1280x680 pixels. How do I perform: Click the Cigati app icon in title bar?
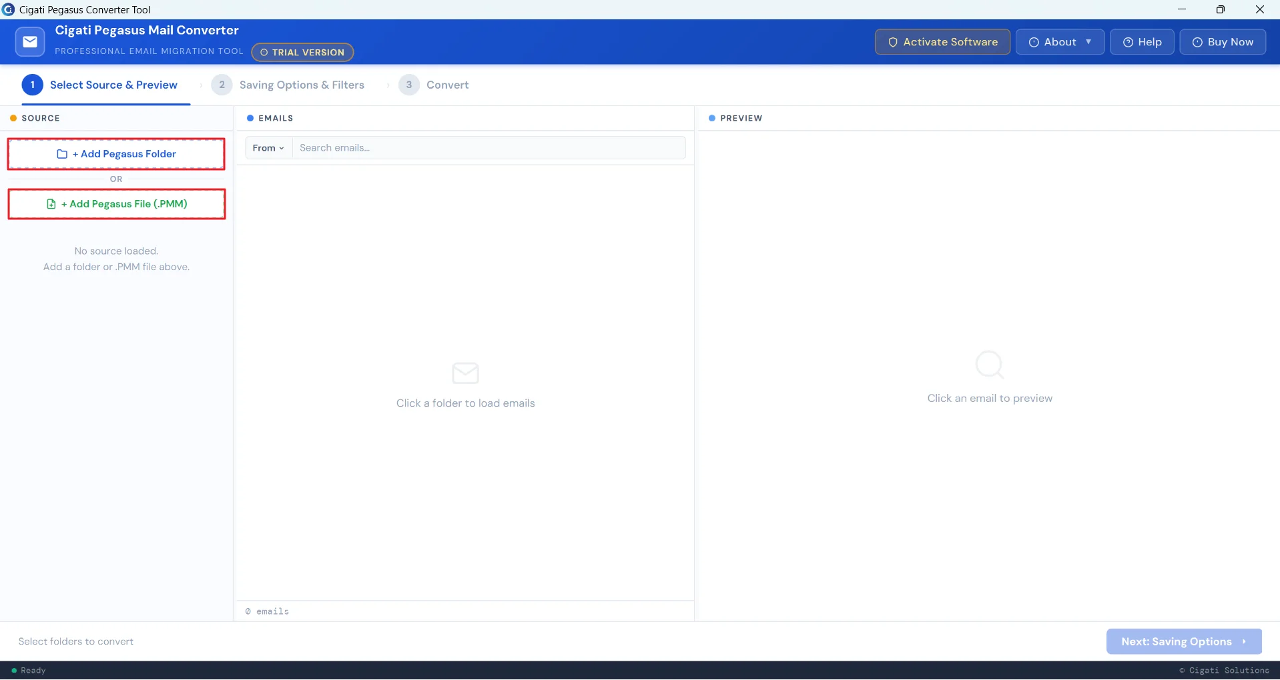click(9, 9)
